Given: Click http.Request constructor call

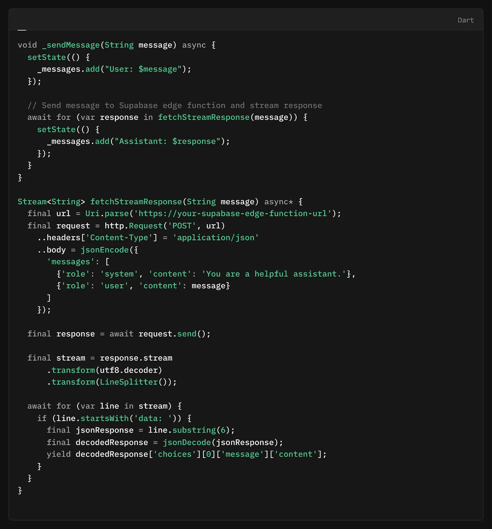Looking at the screenshot, I should (x=165, y=226).
